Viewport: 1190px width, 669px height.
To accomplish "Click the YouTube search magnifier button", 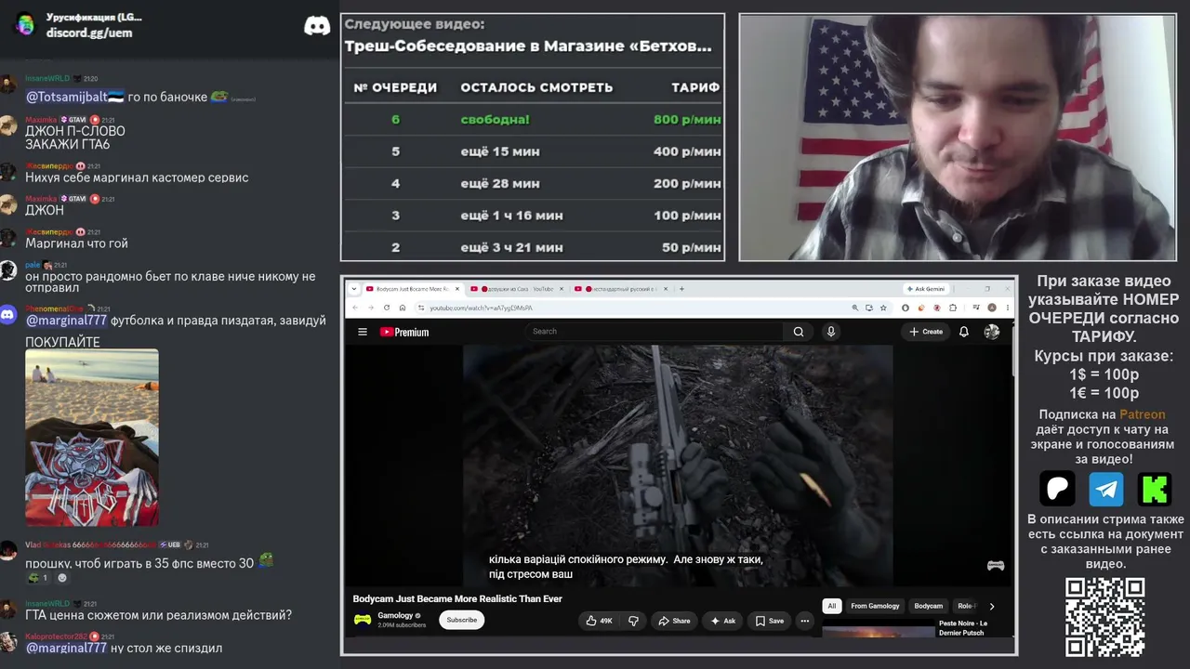I will (799, 332).
